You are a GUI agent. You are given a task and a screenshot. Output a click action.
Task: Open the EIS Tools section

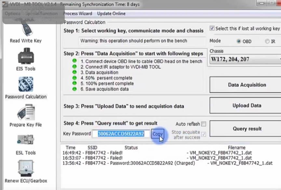coord(26,59)
